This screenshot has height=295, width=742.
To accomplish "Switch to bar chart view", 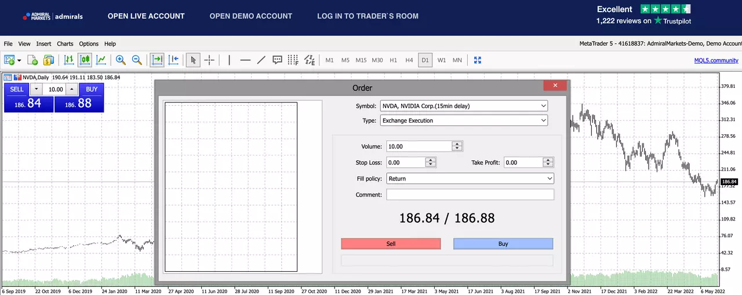I will tap(69, 60).
